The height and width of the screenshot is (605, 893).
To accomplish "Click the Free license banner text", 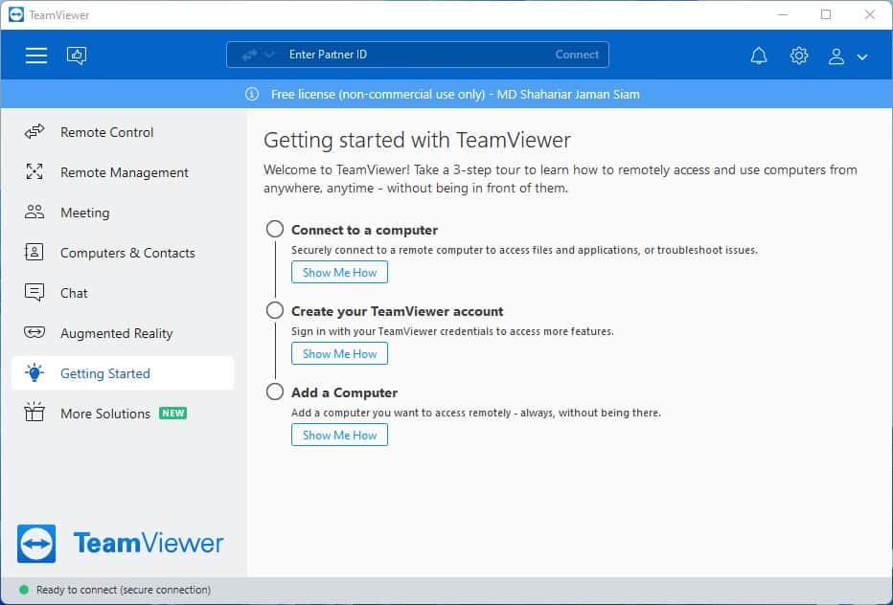I will coord(455,94).
